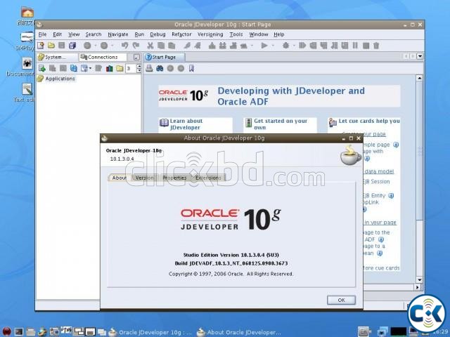450x337 pixels.
Task: Click the Oracle JDeveloper 10g taskbar entry
Action: pyautogui.click(x=150, y=332)
